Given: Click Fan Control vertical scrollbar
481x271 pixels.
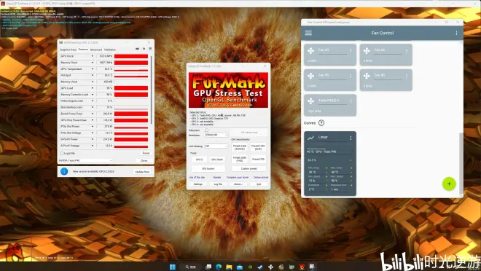Looking at the screenshot, I should (461, 164).
